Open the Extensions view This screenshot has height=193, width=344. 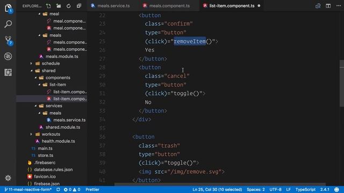8,72
